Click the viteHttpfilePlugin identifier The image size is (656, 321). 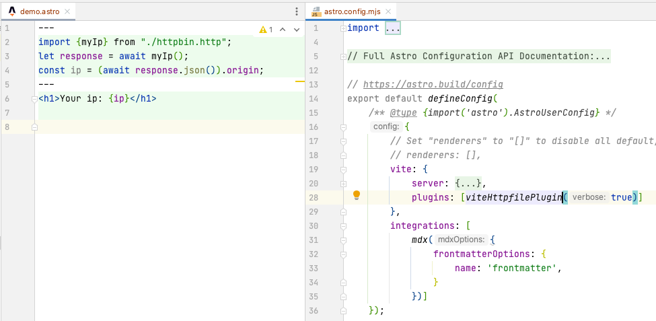point(514,197)
